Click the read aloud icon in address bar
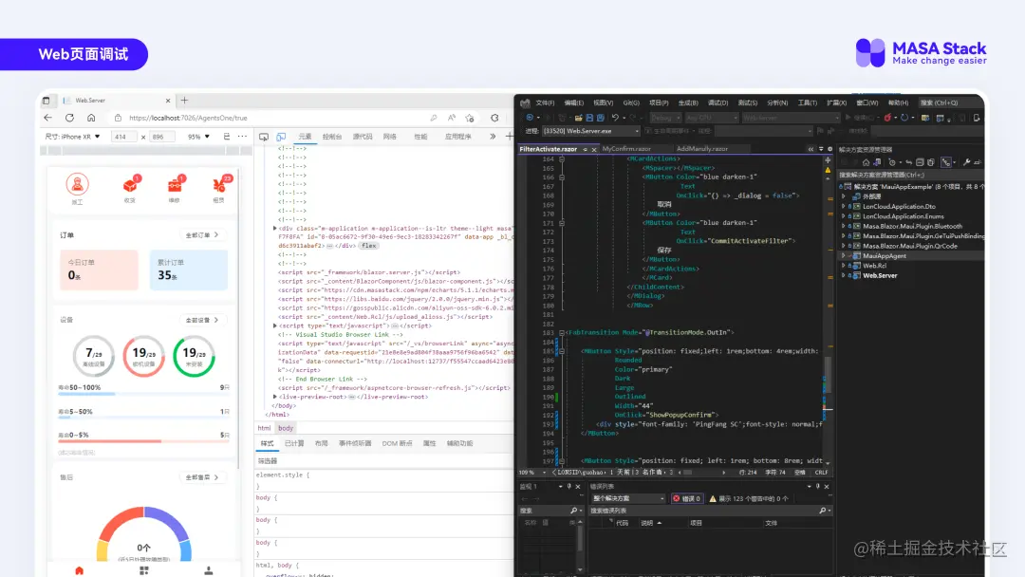The image size is (1025, 577). (x=451, y=118)
